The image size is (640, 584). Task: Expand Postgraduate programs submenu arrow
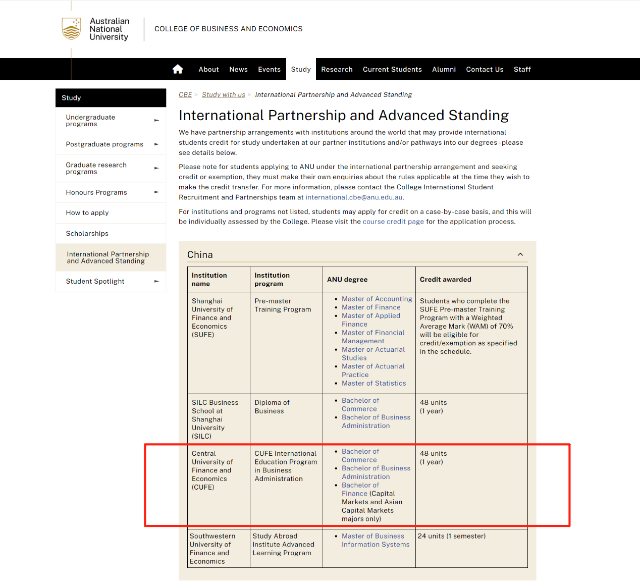[156, 144]
